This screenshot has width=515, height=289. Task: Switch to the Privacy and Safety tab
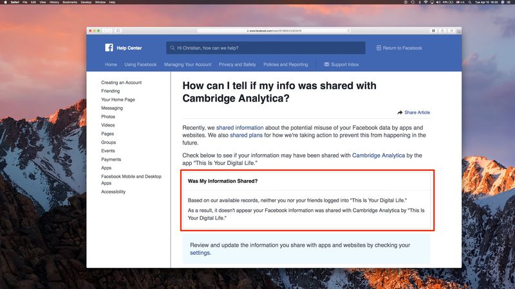(237, 65)
